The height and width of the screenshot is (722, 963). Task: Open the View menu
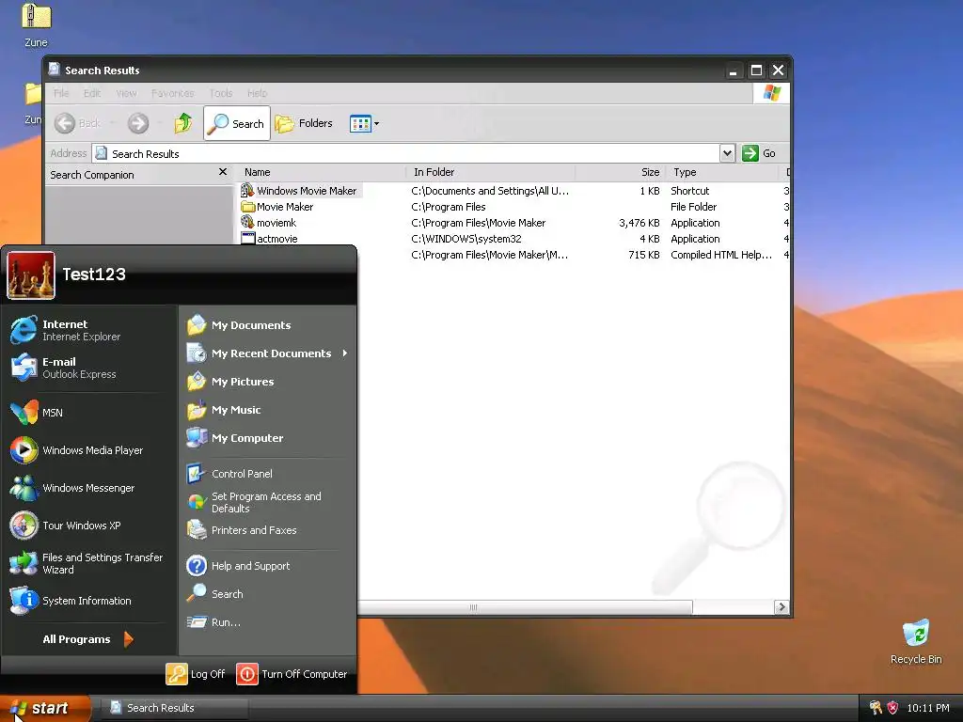(126, 93)
